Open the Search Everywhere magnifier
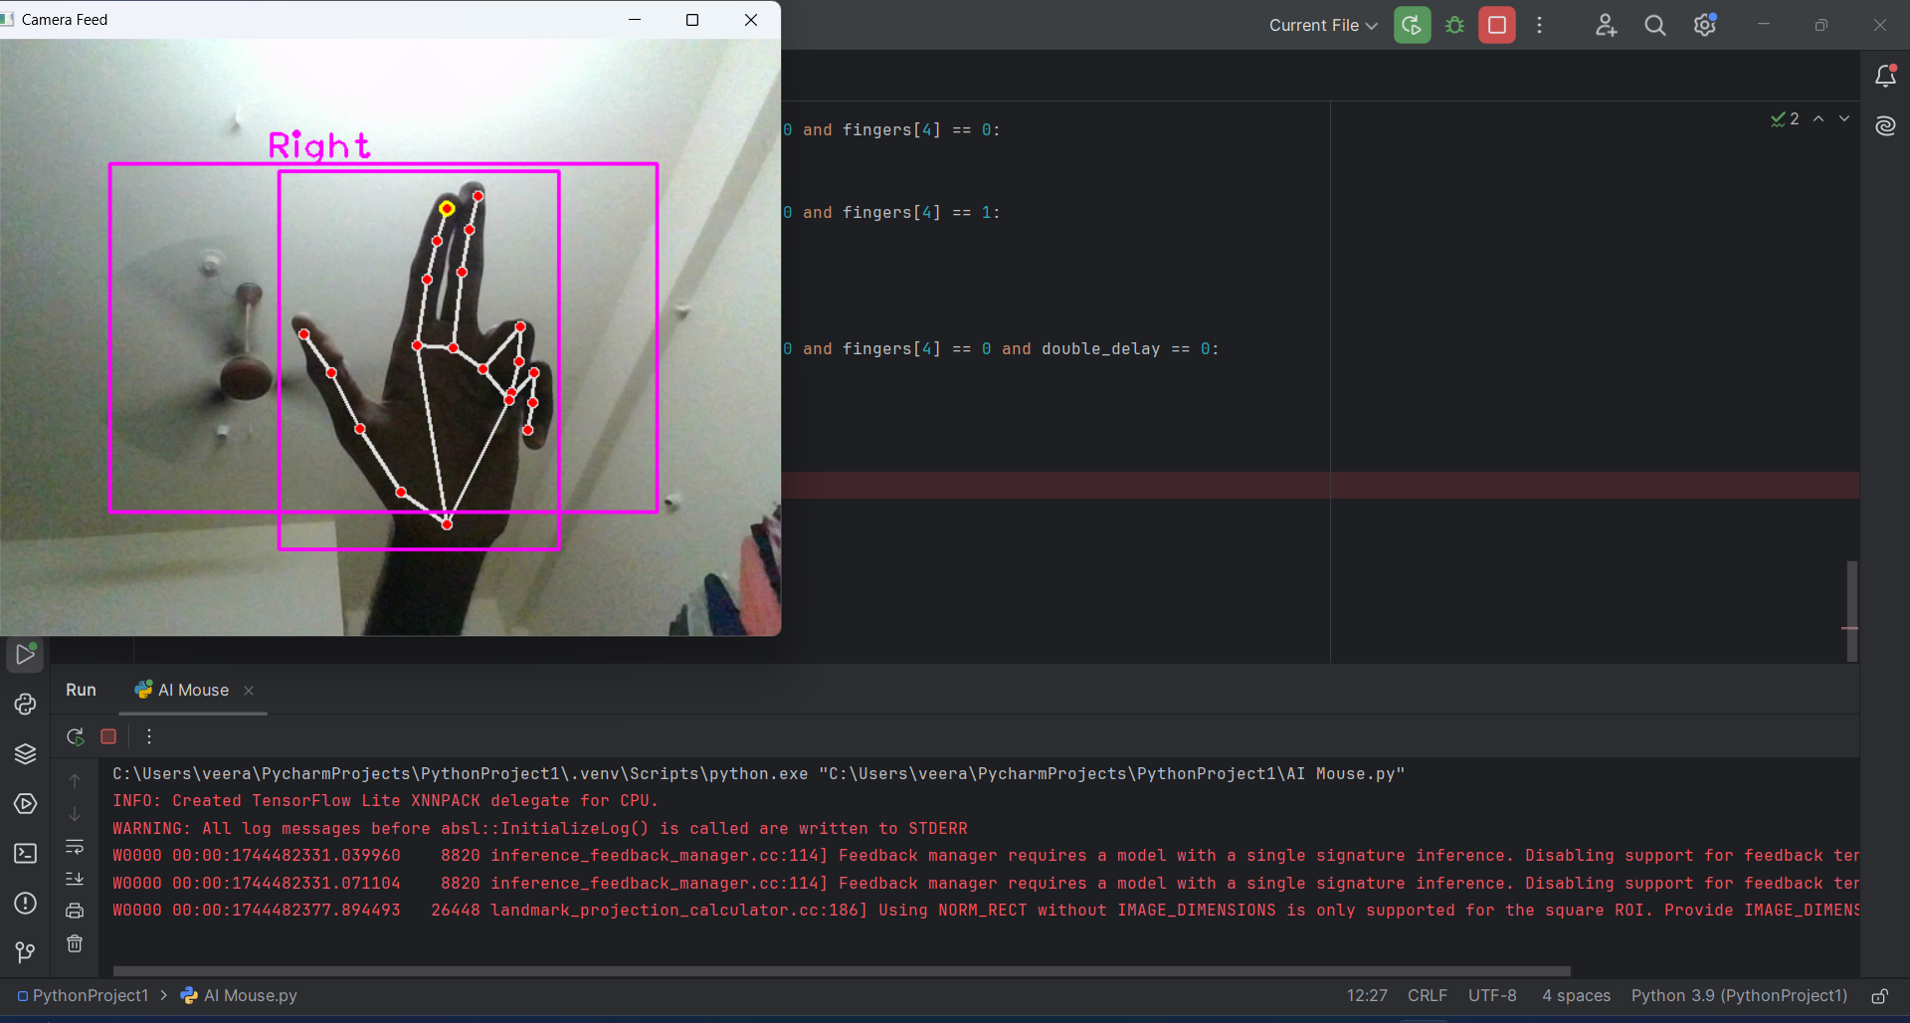Screen dimensions: 1910x1023 (1654, 25)
